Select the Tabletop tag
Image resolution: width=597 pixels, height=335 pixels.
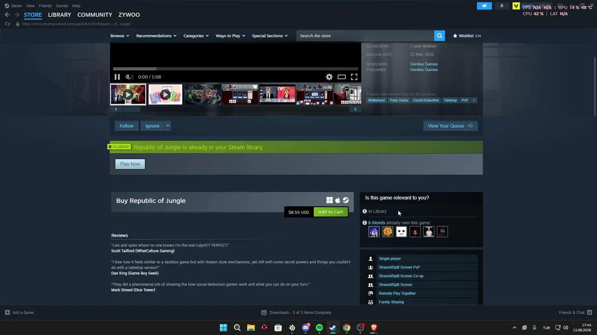coord(450,100)
